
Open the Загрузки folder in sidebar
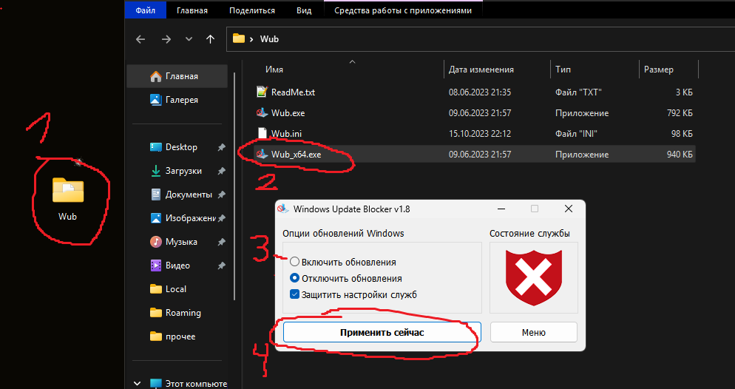[183, 171]
